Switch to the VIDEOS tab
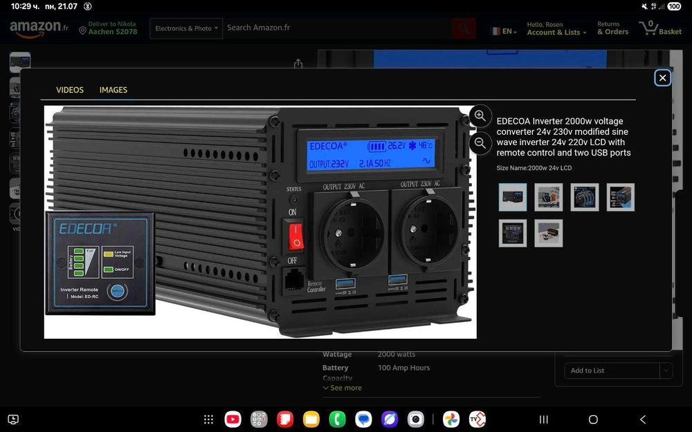Image resolution: width=692 pixels, height=432 pixels. (70, 90)
